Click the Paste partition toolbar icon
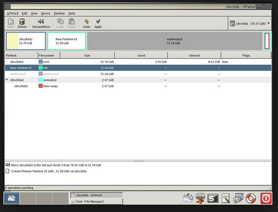 click(x=71, y=23)
